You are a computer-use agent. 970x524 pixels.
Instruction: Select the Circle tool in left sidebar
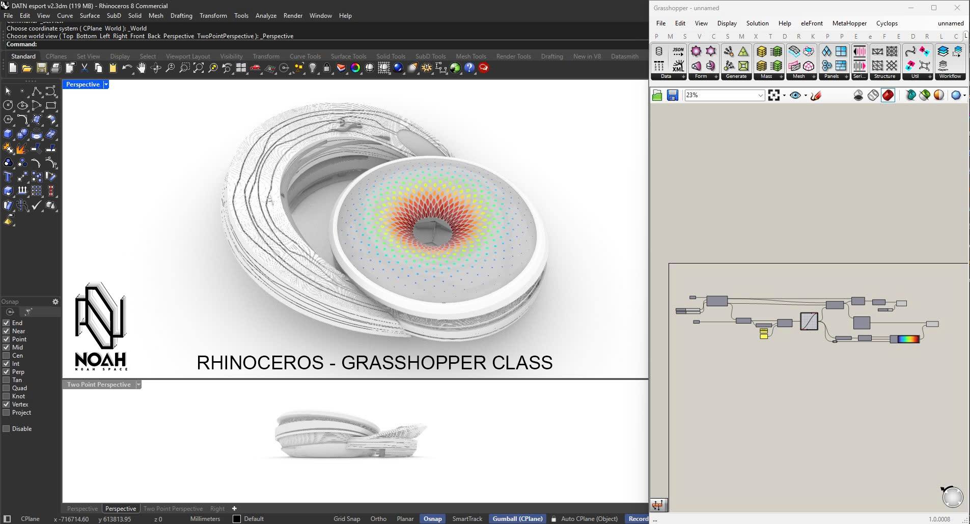coord(8,105)
